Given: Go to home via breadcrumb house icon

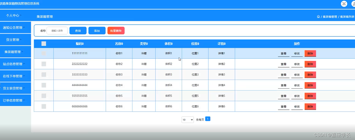Looking at the screenshot, I should [318, 17].
